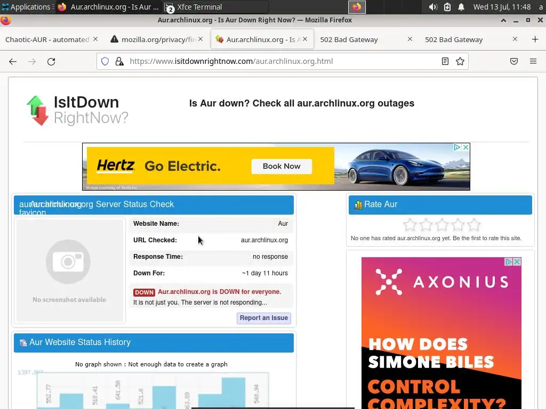Click the forward navigation arrow
The image size is (546, 409).
pyautogui.click(x=32, y=62)
